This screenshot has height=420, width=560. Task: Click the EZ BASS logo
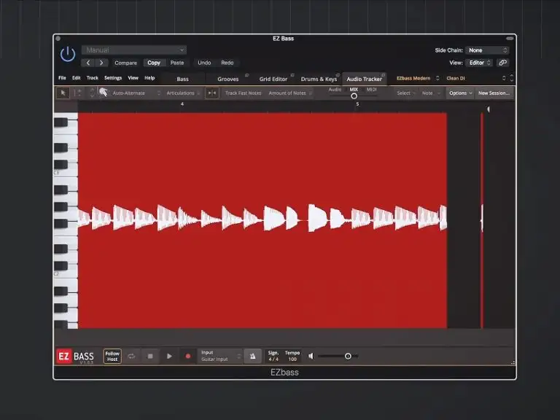tap(75, 357)
